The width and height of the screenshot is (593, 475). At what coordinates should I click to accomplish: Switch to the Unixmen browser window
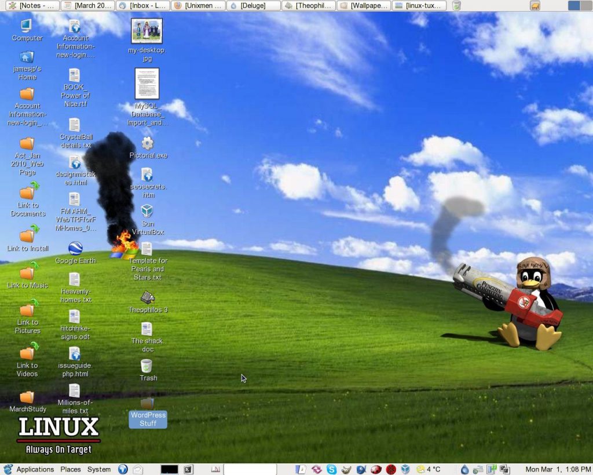click(198, 5)
